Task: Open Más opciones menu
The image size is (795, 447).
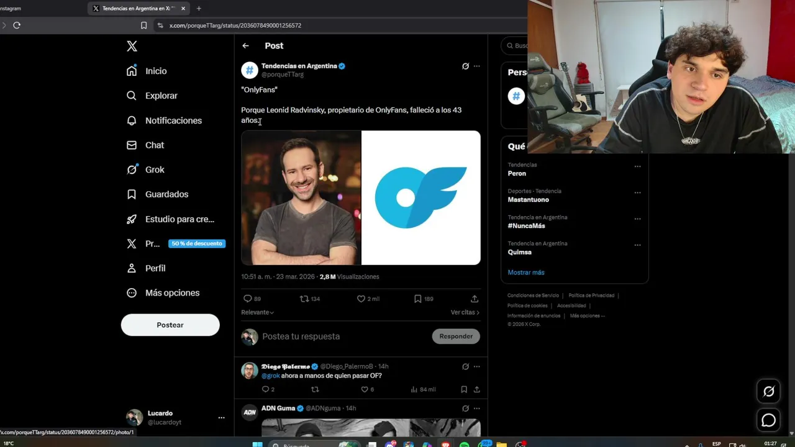Action: [x=163, y=293]
